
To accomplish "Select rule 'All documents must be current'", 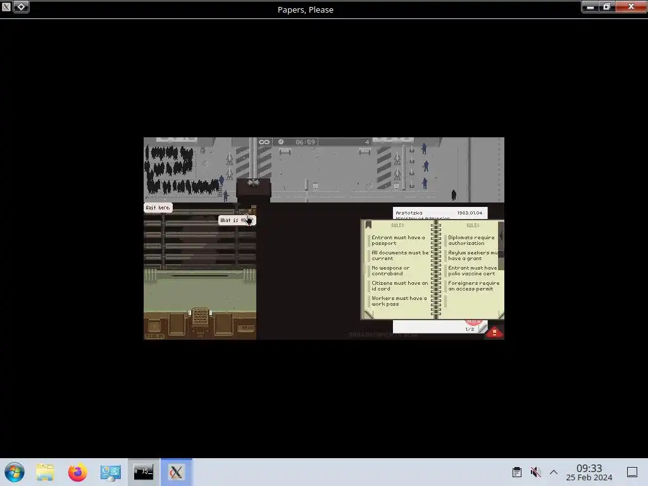I will click(x=400, y=256).
